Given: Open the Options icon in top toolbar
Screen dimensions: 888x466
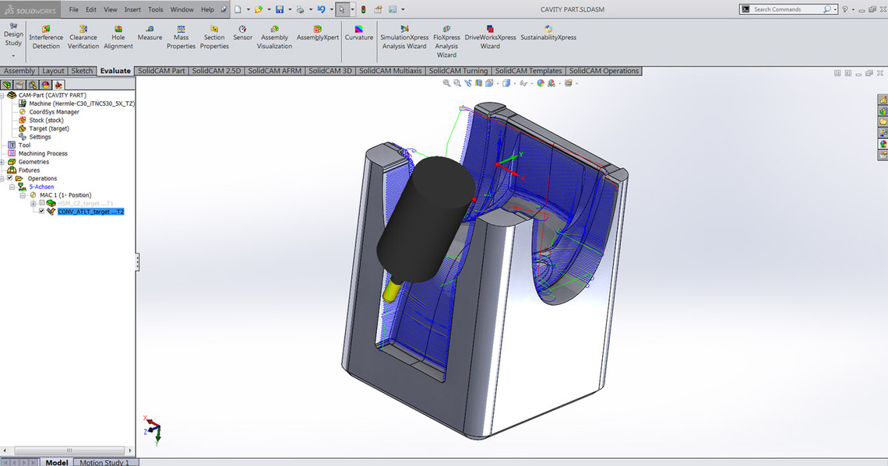Looking at the screenshot, I should coord(393,9).
